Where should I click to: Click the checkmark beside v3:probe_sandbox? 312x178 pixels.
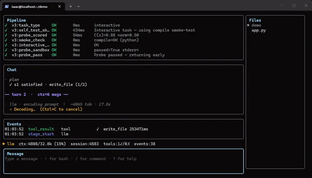[6, 50]
